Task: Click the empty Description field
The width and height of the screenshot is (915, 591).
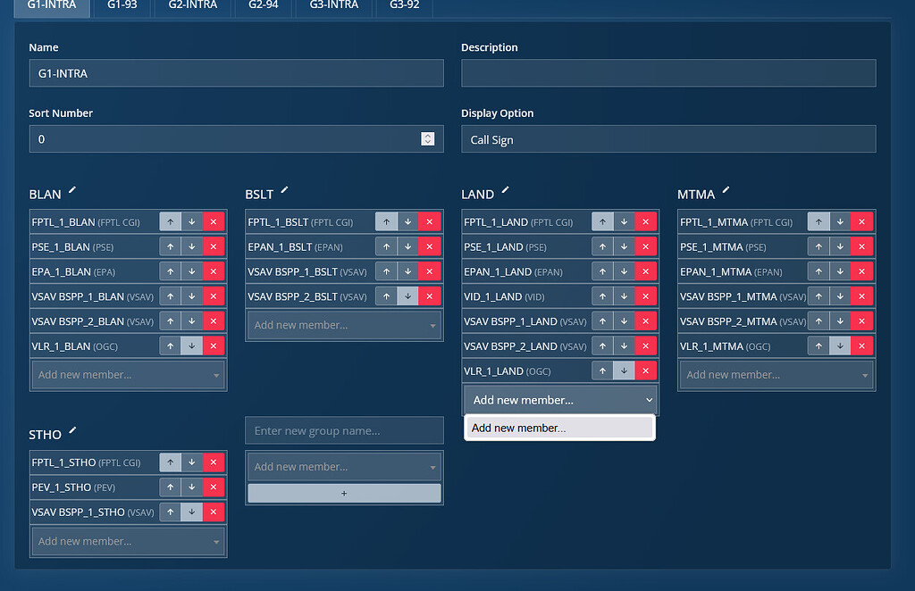Action: point(668,73)
